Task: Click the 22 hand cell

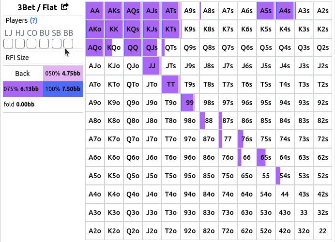Action: click(322, 231)
